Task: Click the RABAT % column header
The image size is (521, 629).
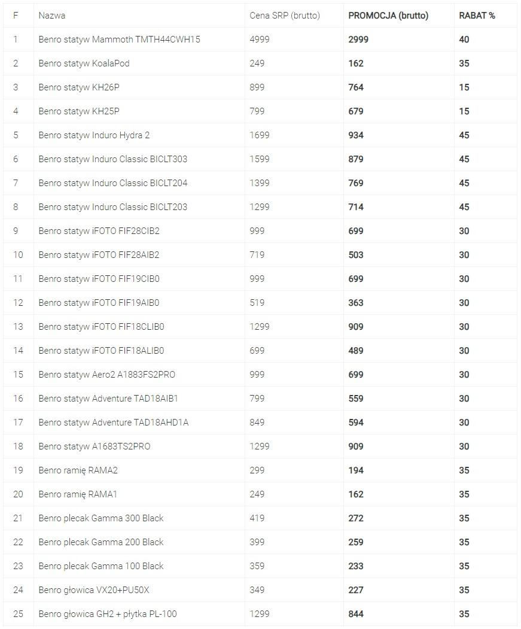Action: click(477, 16)
